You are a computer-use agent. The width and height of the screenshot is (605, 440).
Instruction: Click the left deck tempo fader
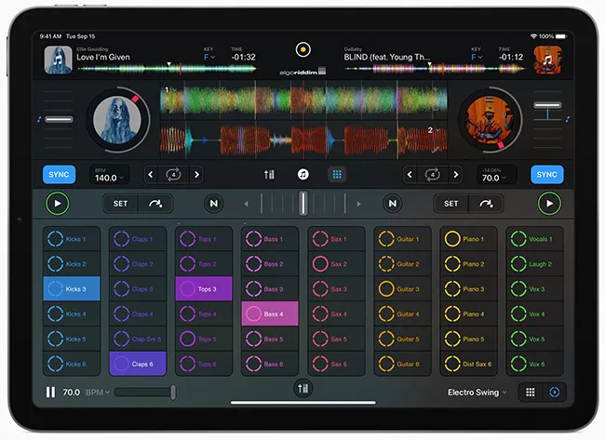click(59, 120)
